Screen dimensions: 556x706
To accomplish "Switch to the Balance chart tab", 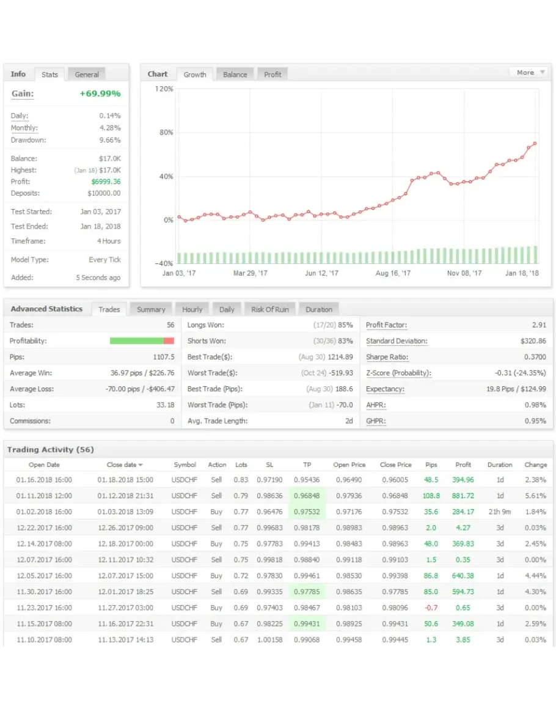I will click(x=235, y=75).
